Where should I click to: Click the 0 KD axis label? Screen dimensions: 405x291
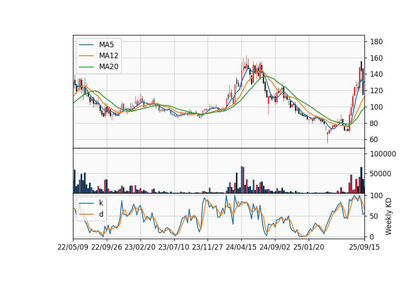(x=372, y=237)
